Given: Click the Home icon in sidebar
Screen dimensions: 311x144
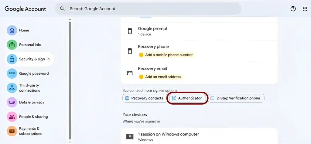Looking at the screenshot, I should point(12,30).
